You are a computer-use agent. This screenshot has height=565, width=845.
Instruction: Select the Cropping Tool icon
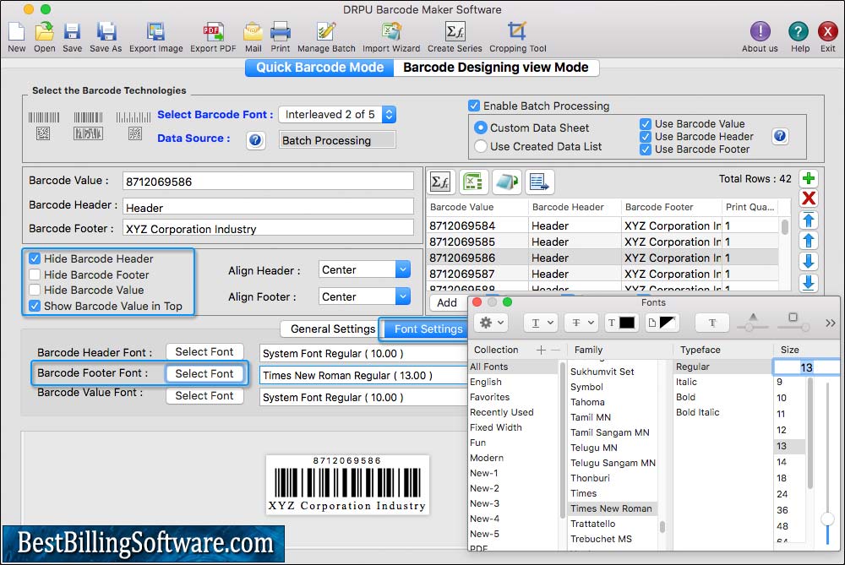pyautogui.click(x=517, y=32)
